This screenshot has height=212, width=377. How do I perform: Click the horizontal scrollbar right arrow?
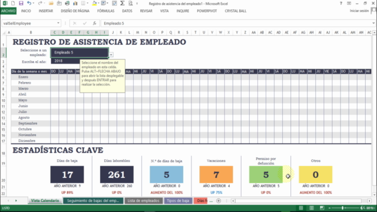[x=369, y=201]
